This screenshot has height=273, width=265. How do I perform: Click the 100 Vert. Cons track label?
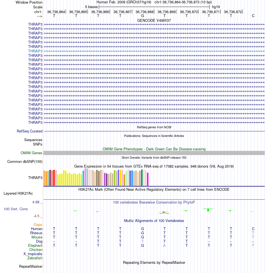click(16, 209)
